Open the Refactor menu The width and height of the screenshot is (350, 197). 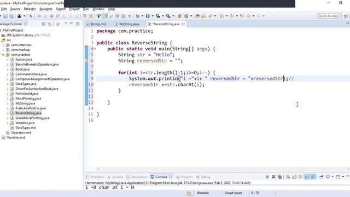click(x=30, y=9)
